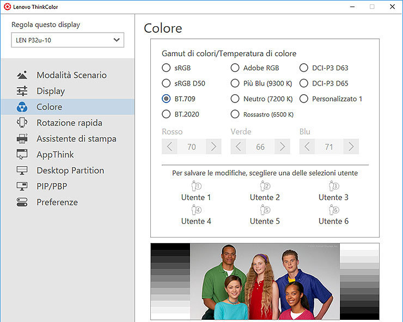
Task: Click the Desktop Partition icon
Action: coord(22,170)
